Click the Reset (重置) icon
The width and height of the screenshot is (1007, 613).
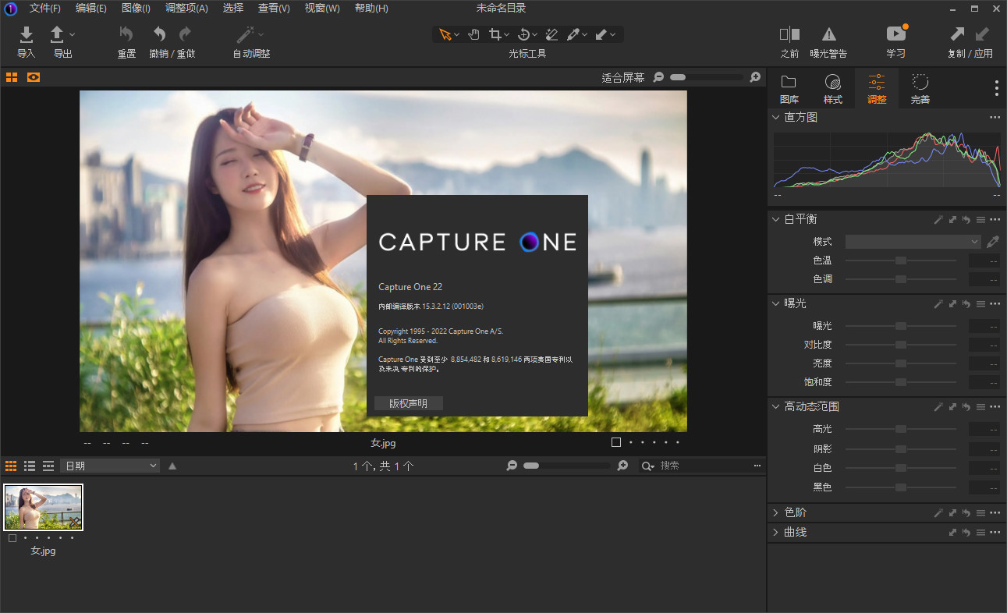[126, 34]
